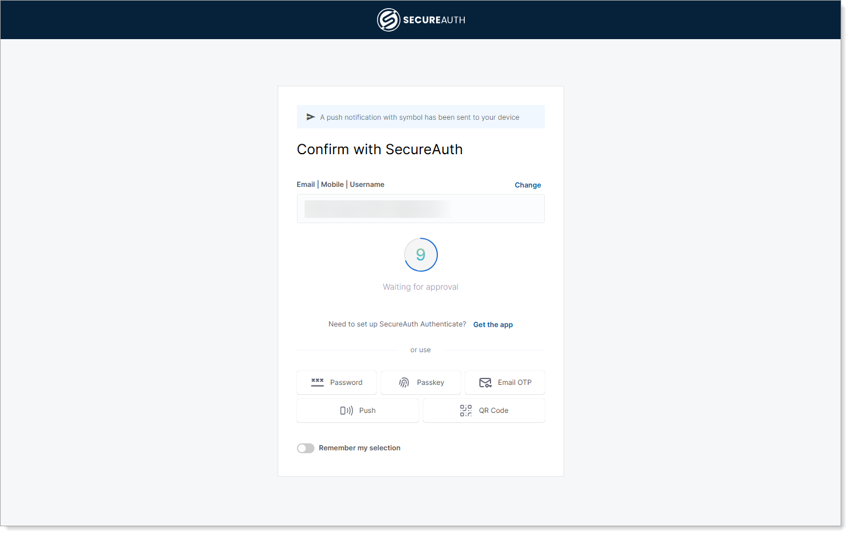The image size is (850, 535).
Task: Choose the Push text label option
Action: (x=367, y=411)
